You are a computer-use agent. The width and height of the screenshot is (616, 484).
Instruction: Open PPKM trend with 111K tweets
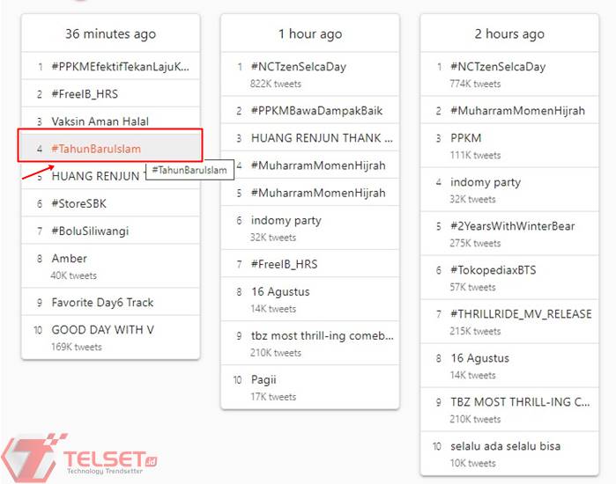[x=466, y=138]
